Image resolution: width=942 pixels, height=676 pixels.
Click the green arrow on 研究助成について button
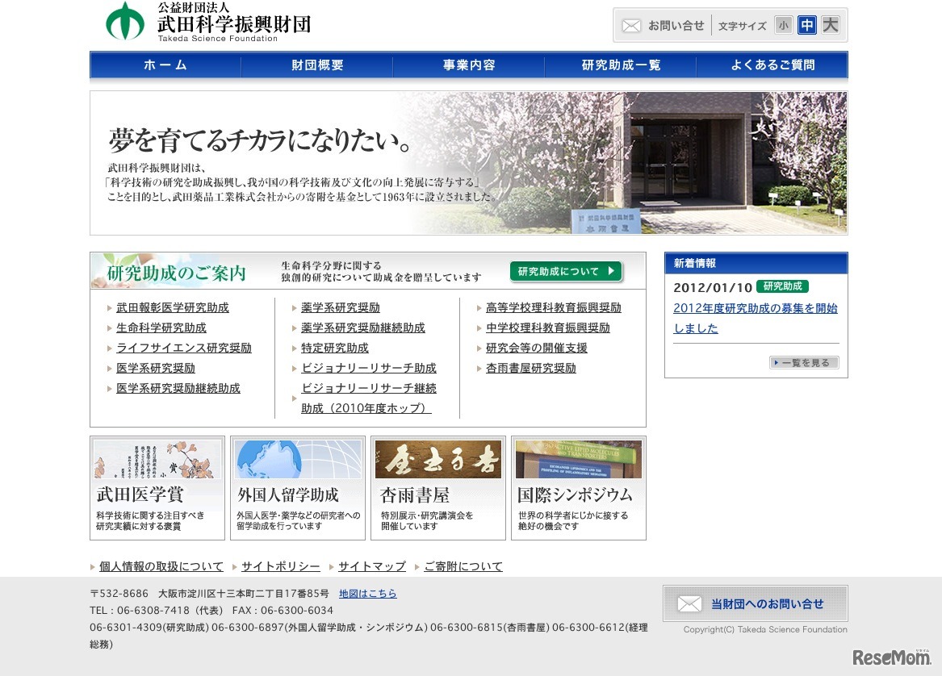(613, 272)
